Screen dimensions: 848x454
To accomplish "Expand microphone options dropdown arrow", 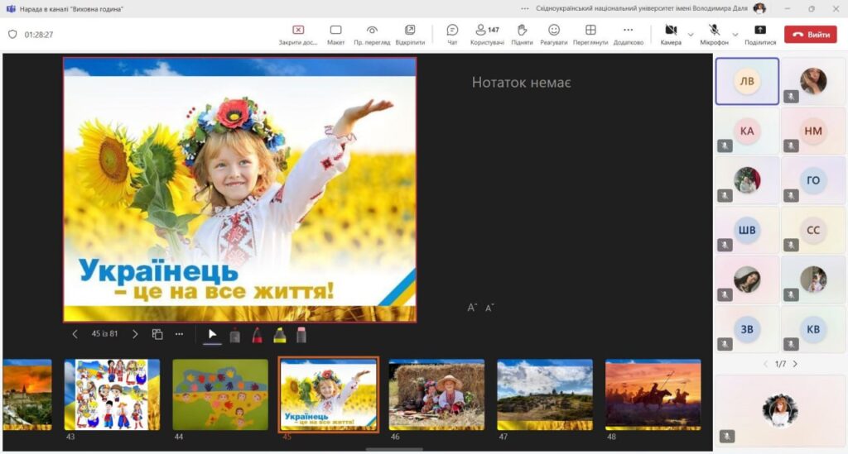I will coord(735,34).
